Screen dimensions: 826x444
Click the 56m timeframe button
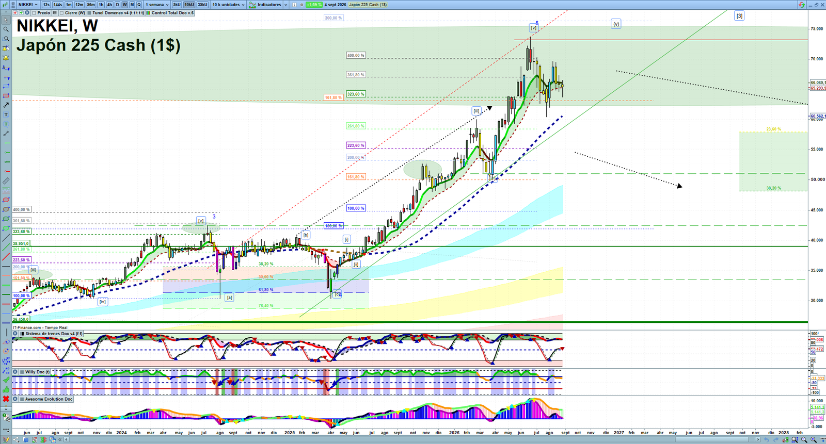pyautogui.click(x=91, y=5)
